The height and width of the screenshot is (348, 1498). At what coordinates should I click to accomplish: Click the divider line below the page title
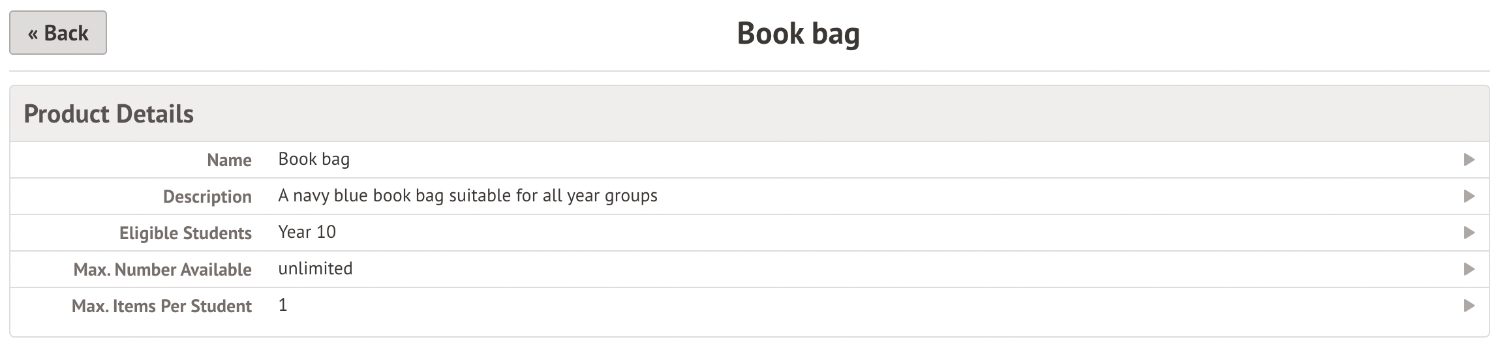pyautogui.click(x=749, y=70)
